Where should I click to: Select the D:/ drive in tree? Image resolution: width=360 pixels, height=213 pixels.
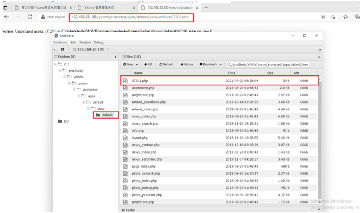click(x=66, y=122)
